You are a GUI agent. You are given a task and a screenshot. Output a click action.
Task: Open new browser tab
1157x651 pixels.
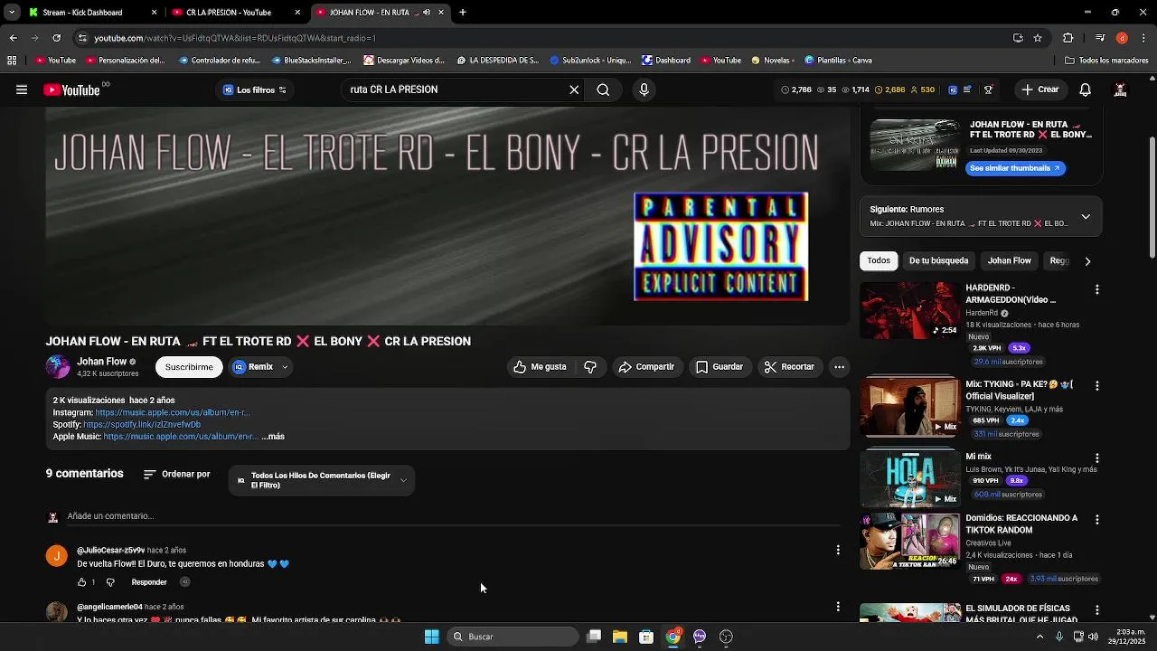tap(463, 13)
